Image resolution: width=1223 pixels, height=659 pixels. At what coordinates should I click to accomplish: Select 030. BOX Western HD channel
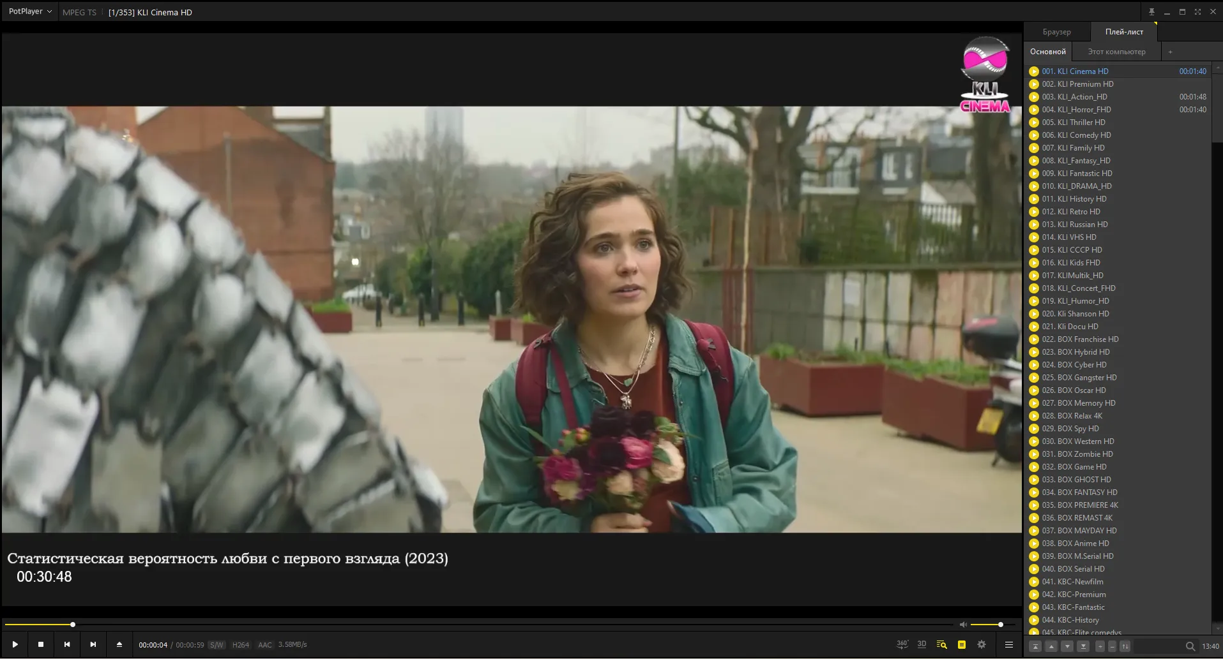click(x=1118, y=441)
